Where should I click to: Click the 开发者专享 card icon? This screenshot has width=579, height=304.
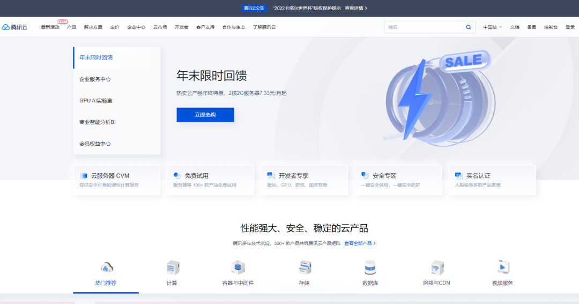tap(271, 175)
